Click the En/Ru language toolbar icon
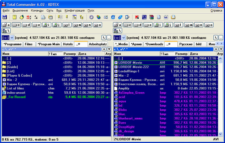This screenshot has width=225, height=143. [144, 17]
